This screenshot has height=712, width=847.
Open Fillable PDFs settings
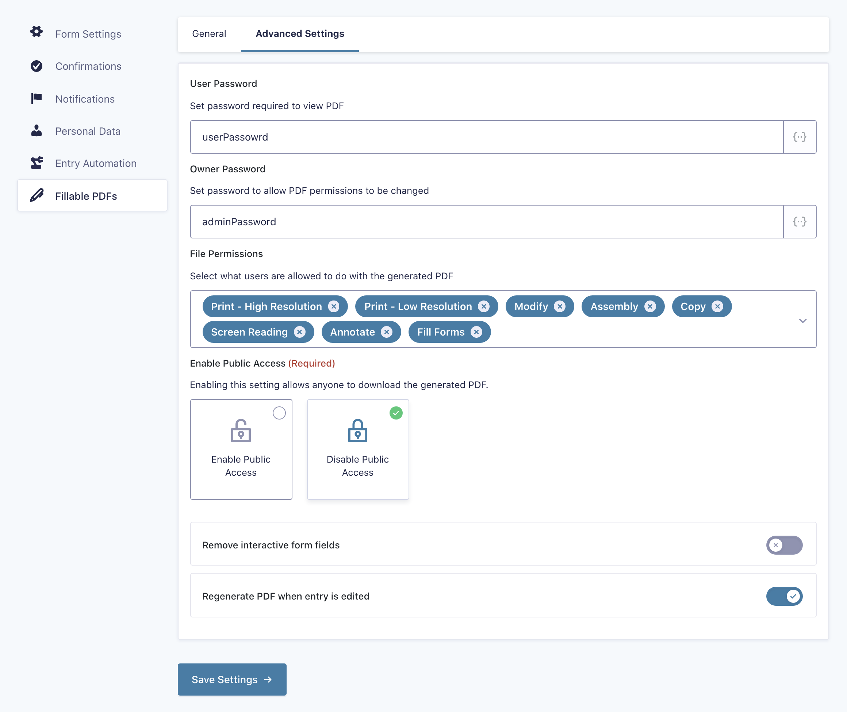[92, 196]
